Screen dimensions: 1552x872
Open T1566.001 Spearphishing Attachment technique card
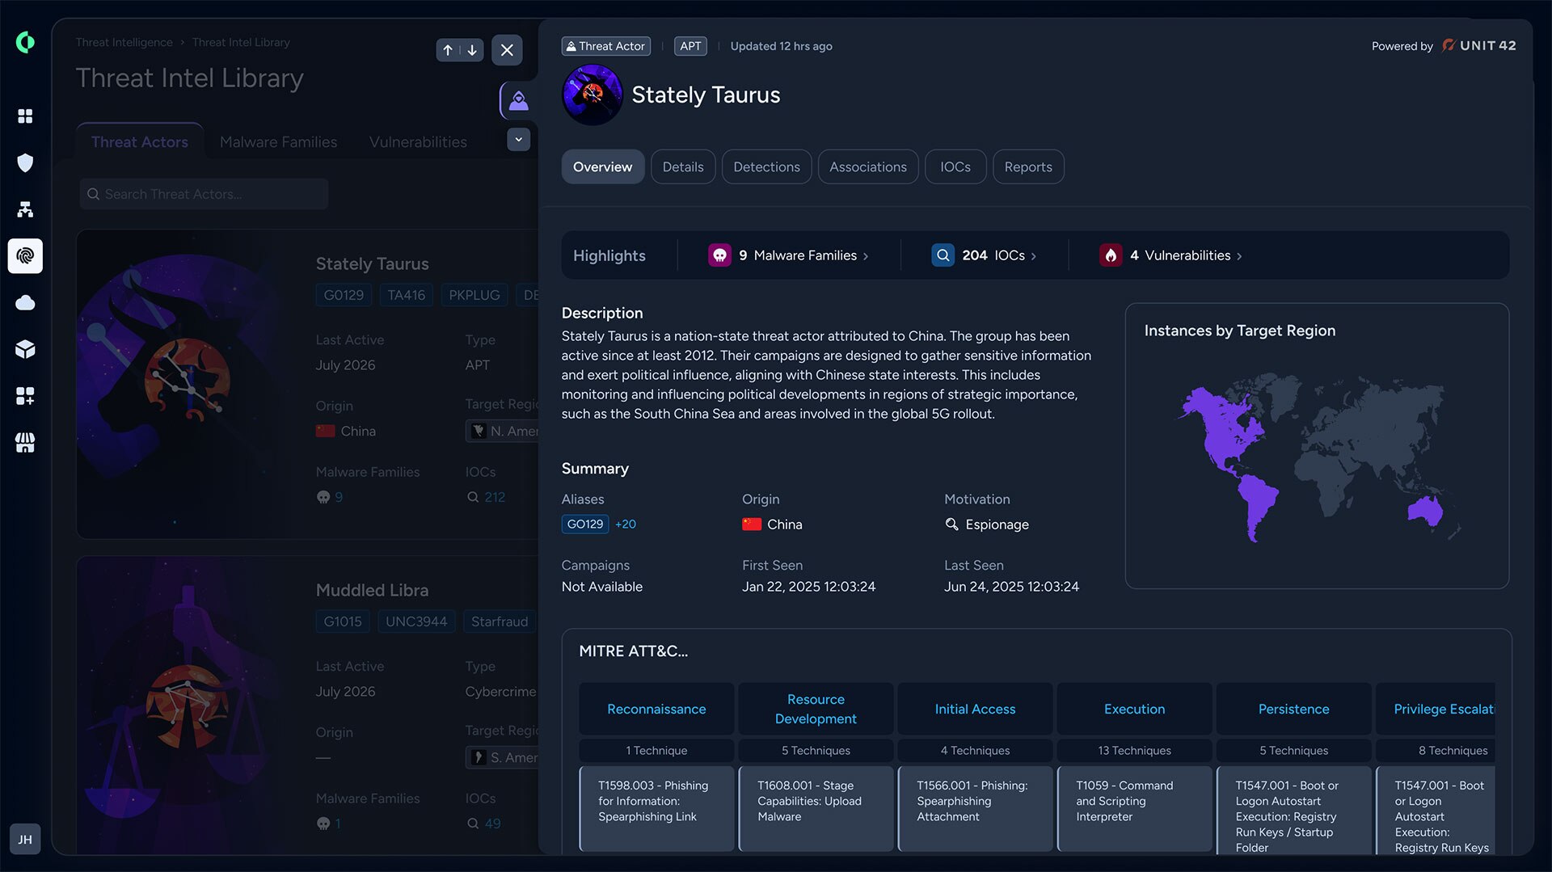[x=975, y=809]
